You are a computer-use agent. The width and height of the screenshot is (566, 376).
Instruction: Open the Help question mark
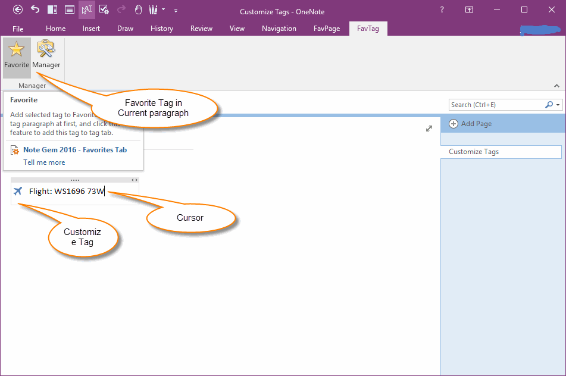point(442,10)
